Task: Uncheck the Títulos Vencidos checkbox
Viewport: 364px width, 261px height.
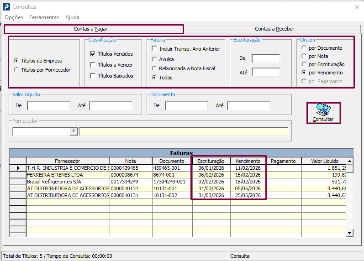Action: coord(93,54)
